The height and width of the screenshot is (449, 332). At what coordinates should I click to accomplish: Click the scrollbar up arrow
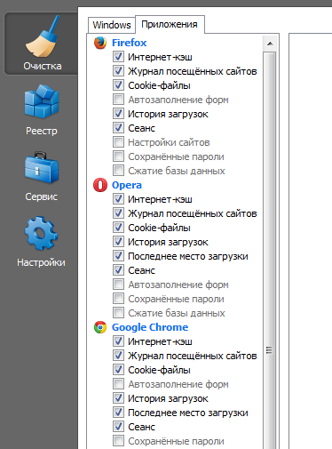coord(270,44)
